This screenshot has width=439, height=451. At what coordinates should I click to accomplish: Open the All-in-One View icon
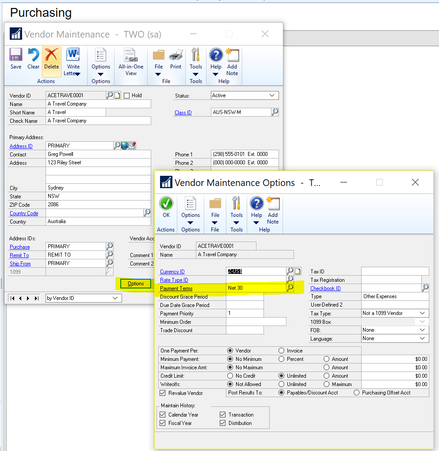click(x=131, y=56)
